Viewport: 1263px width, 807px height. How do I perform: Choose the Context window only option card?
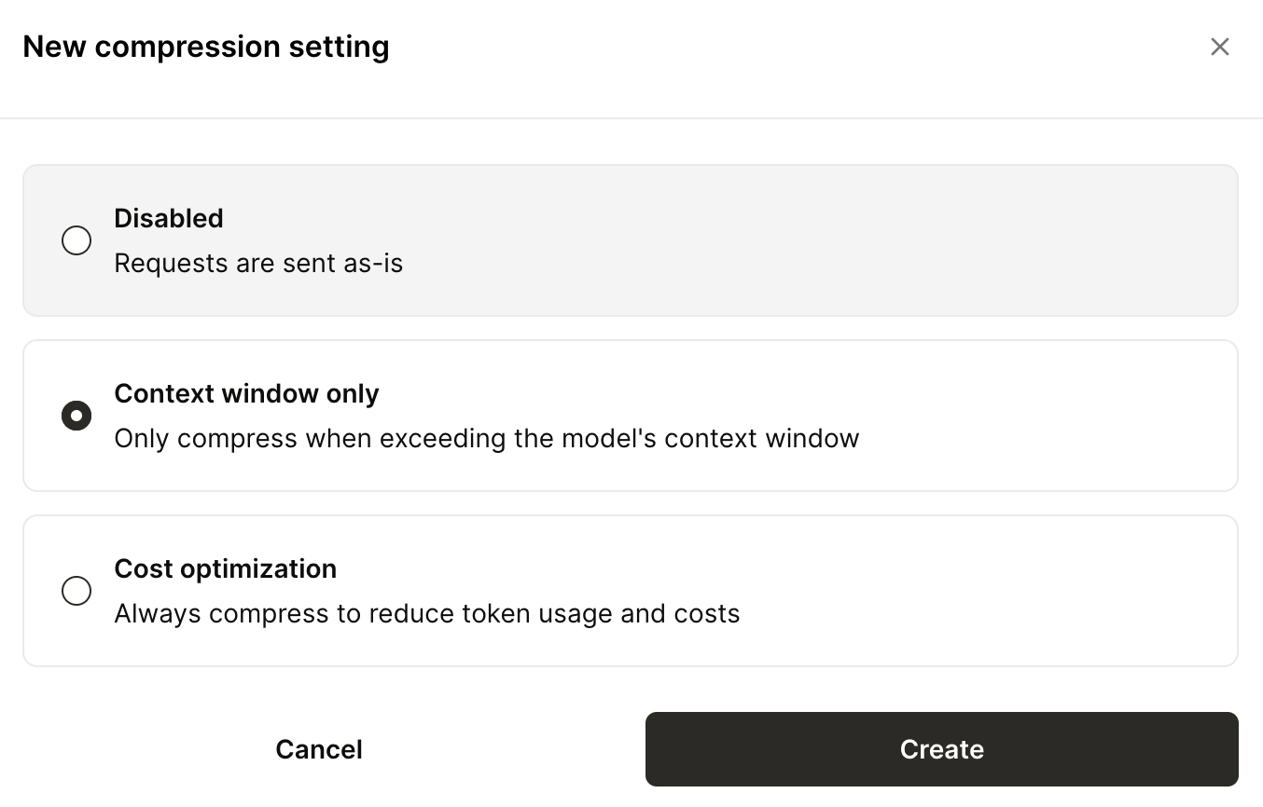[631, 416]
